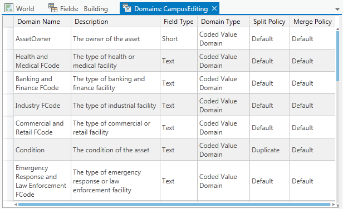Click the Fields Building tab icon

(x=53, y=8)
